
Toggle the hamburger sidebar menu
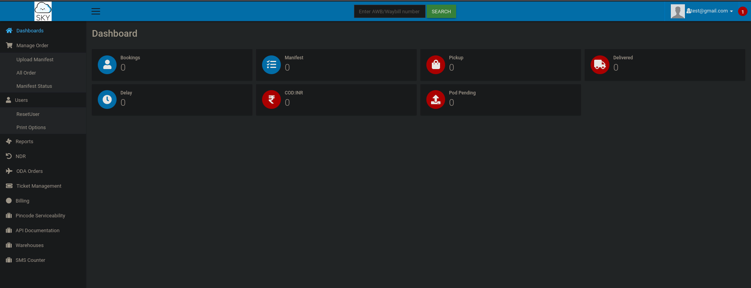coord(96,11)
